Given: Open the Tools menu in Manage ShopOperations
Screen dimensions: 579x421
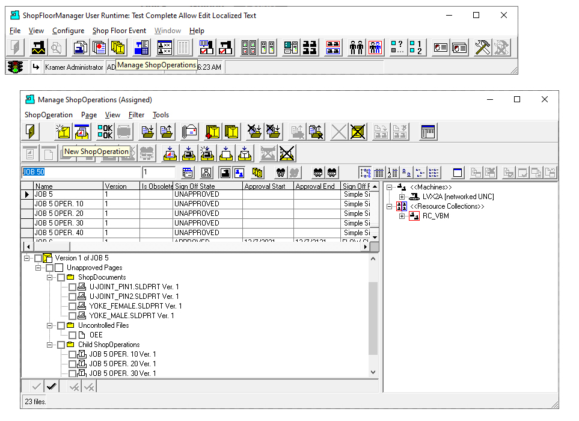Looking at the screenshot, I should tap(161, 115).
